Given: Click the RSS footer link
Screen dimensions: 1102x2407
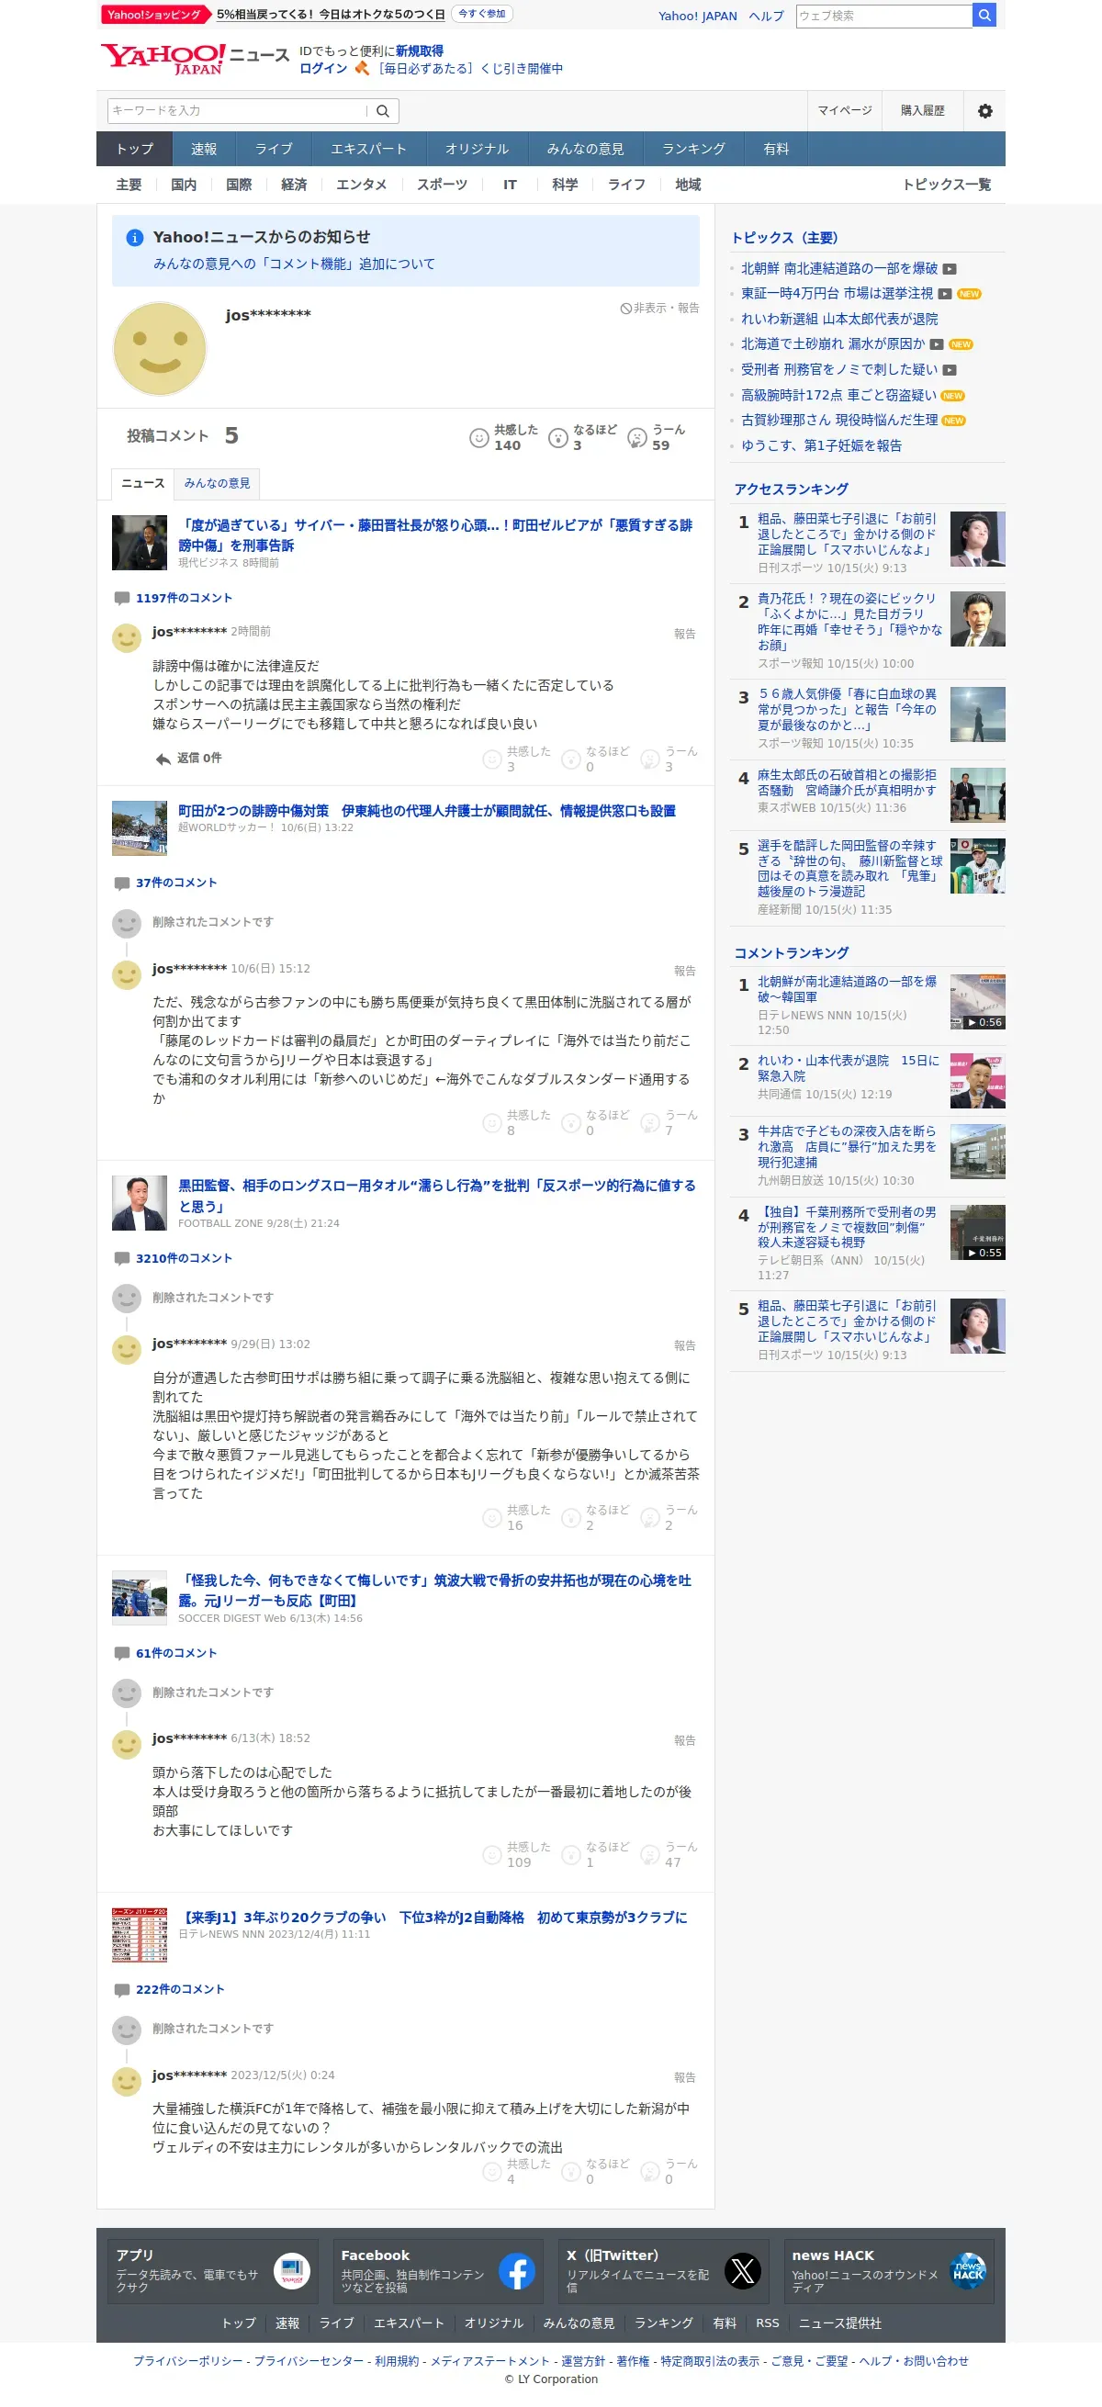Looking at the screenshot, I should pyautogui.click(x=768, y=2323).
